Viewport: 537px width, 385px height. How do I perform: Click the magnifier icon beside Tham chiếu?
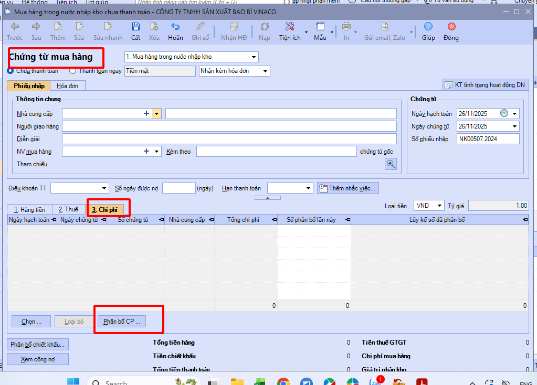(x=391, y=164)
